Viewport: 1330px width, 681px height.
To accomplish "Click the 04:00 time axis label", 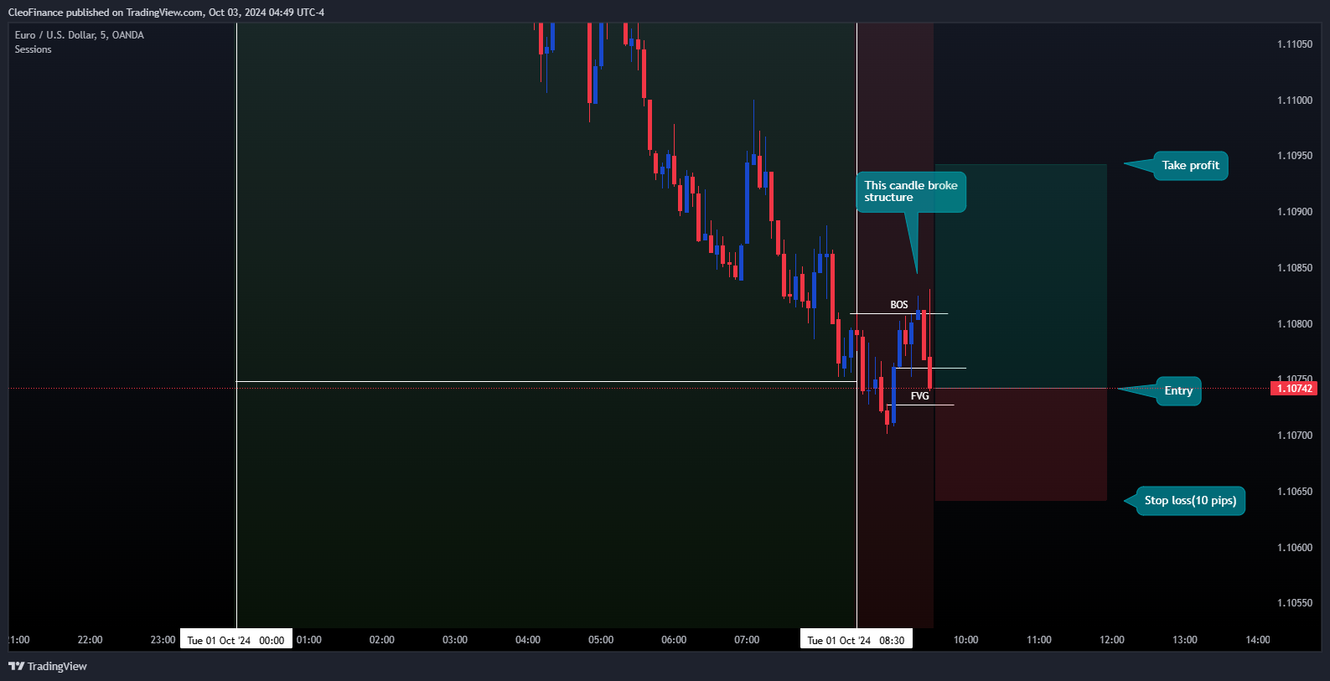I will pyautogui.click(x=528, y=640).
